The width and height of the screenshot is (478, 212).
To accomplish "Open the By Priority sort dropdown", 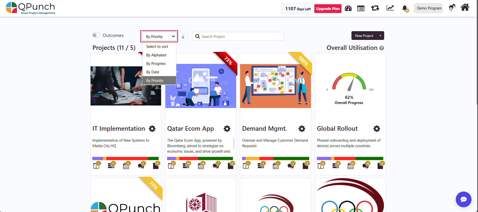I will tap(159, 36).
